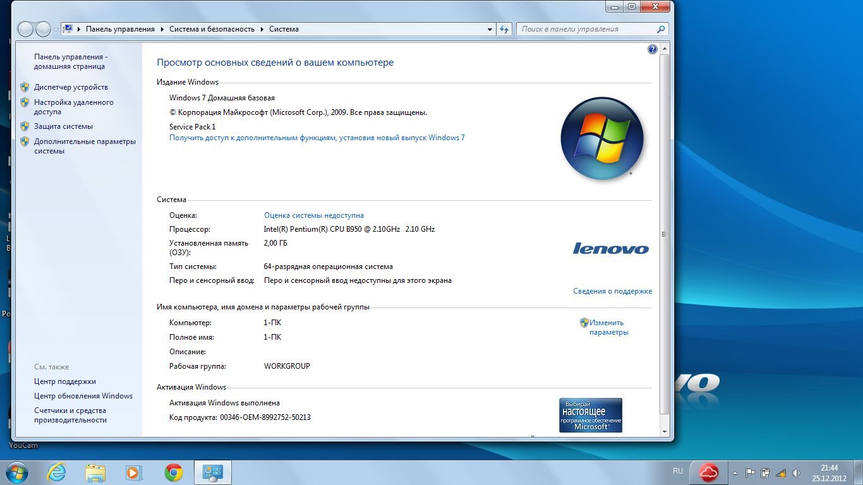Open 'Центр поддержки' link

click(x=65, y=381)
